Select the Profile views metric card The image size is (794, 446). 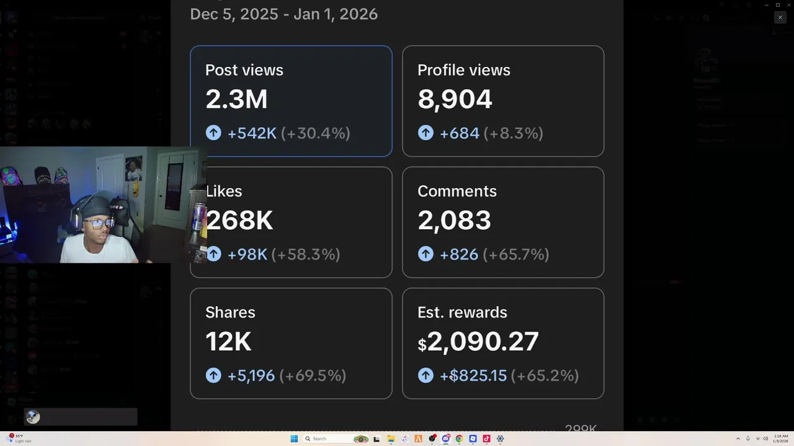click(x=503, y=101)
